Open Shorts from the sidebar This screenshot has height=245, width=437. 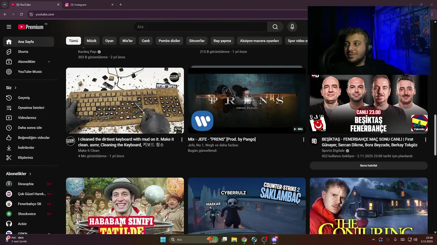coord(29,52)
